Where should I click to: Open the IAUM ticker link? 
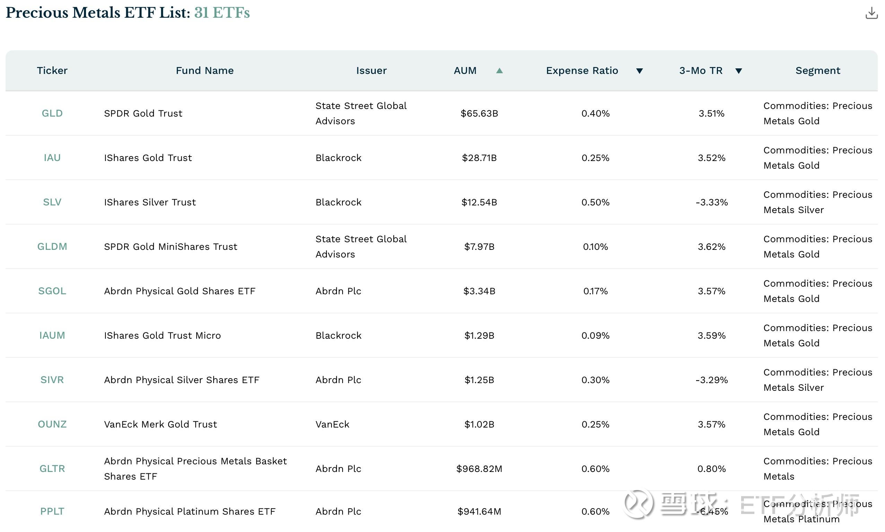pos(52,336)
